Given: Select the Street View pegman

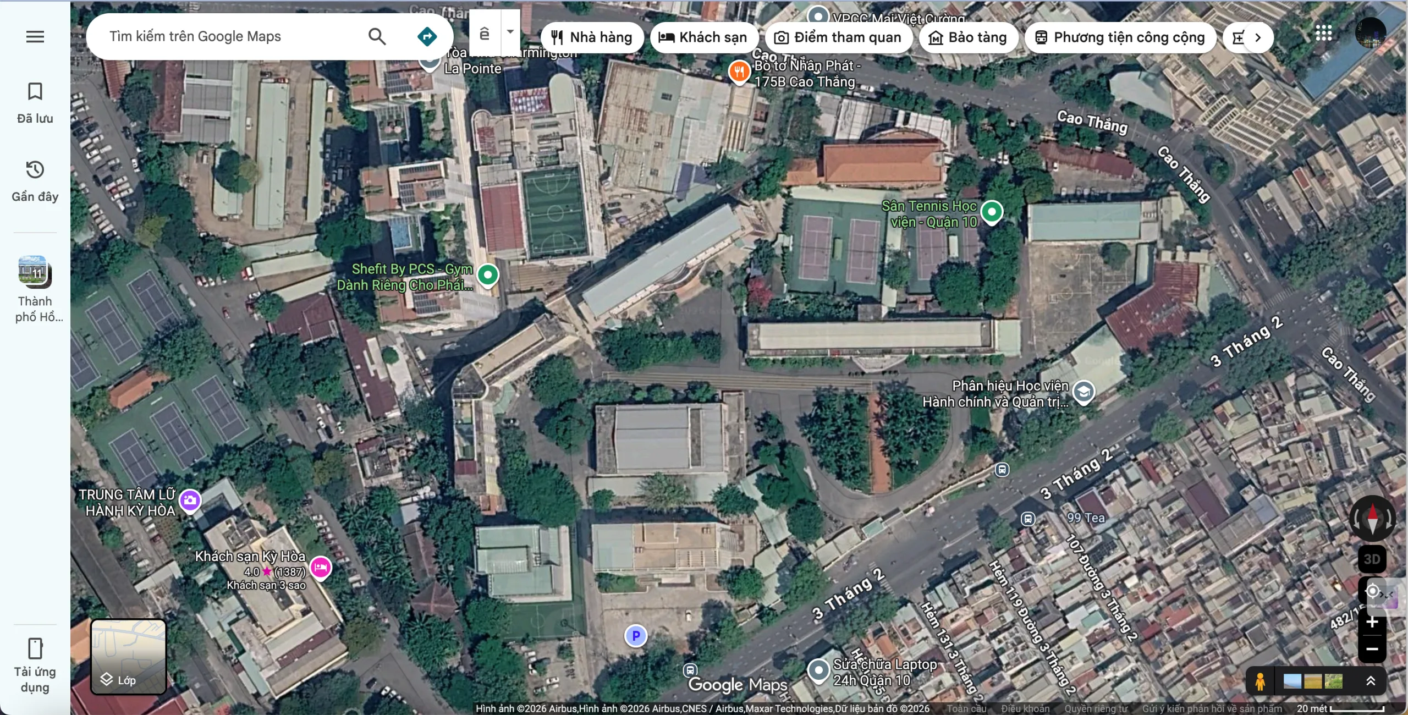Looking at the screenshot, I should coord(1260,681).
